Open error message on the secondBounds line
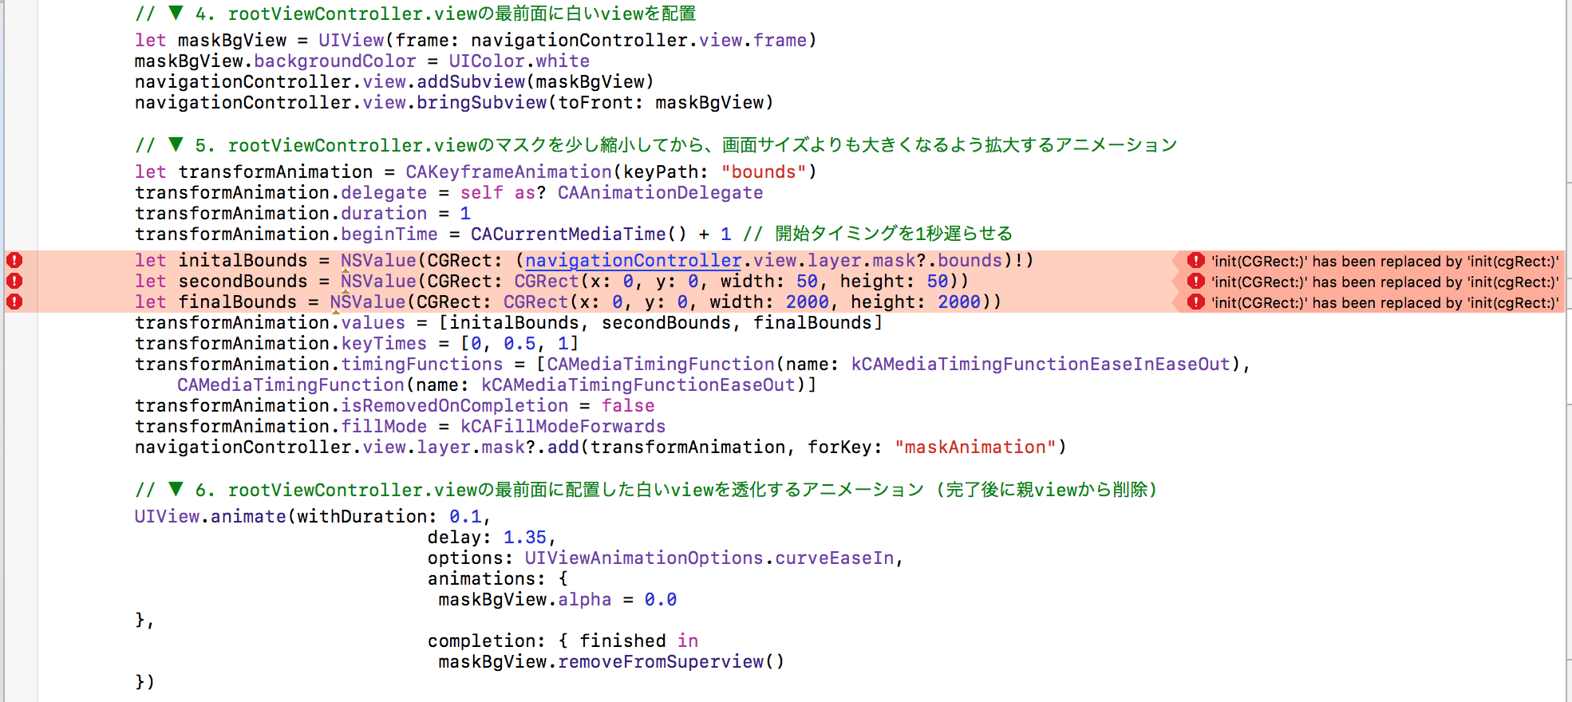Screen dimensions: 1572x702 [x=1384, y=282]
